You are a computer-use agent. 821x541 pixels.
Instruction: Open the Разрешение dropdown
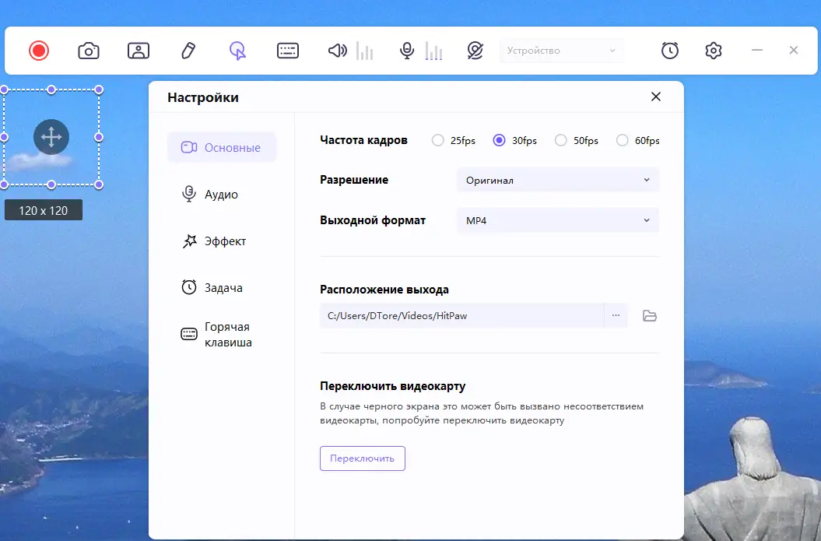pyautogui.click(x=557, y=180)
